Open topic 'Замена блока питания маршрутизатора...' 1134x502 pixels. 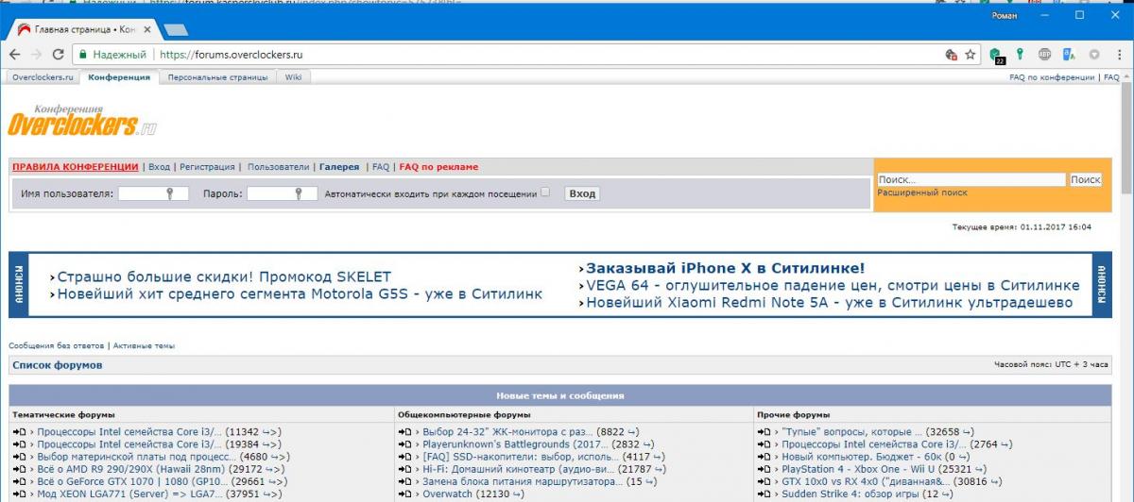click(523, 481)
